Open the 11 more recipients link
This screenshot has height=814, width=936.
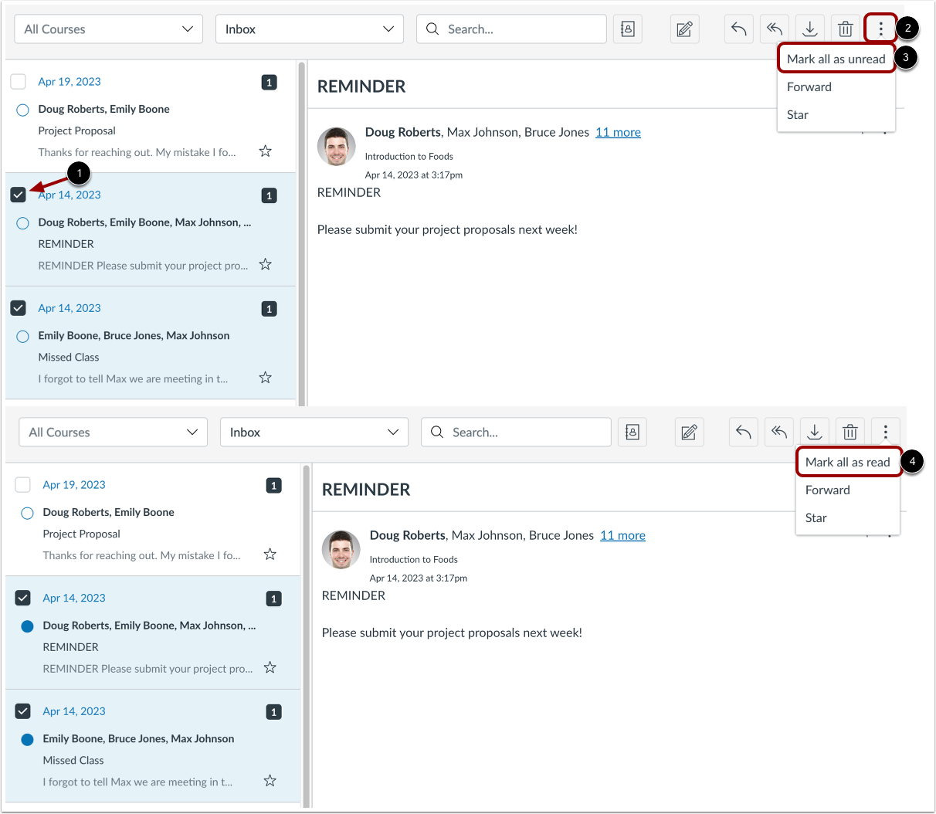coord(618,132)
